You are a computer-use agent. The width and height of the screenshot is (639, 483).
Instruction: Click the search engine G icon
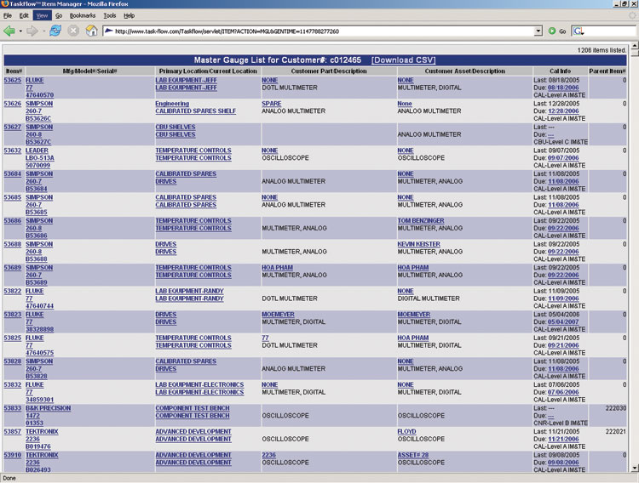pyautogui.click(x=578, y=31)
